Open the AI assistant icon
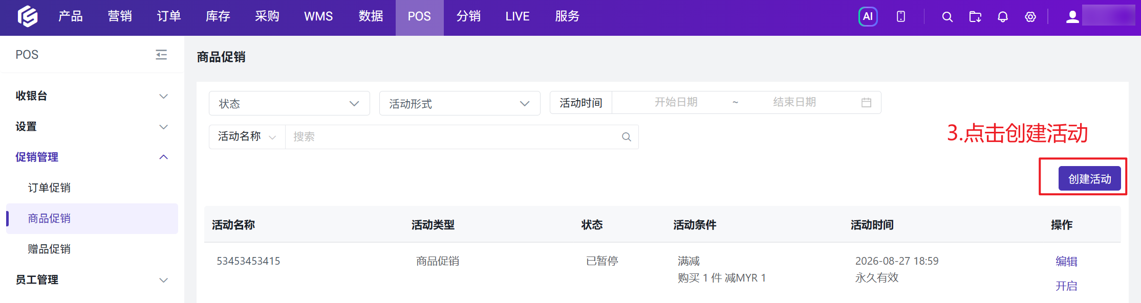 868,16
